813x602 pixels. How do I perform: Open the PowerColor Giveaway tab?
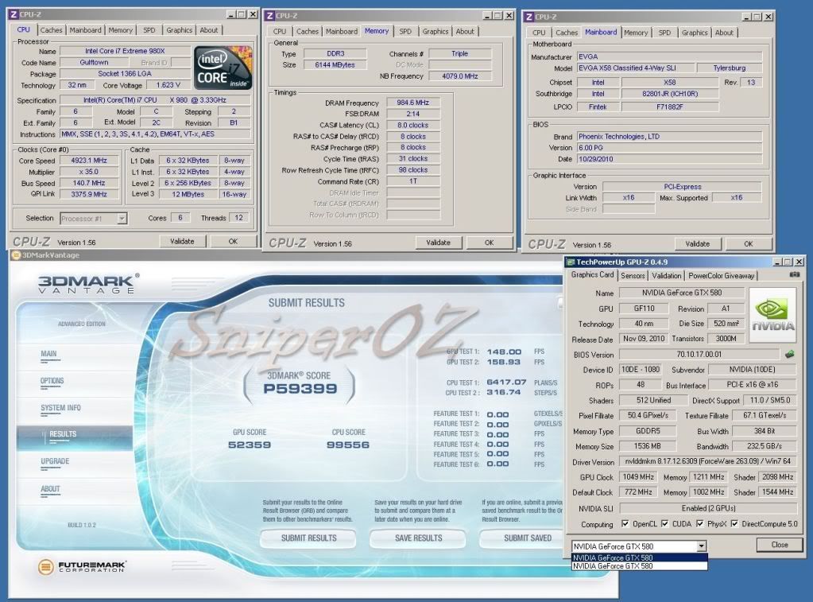pyautogui.click(x=722, y=276)
